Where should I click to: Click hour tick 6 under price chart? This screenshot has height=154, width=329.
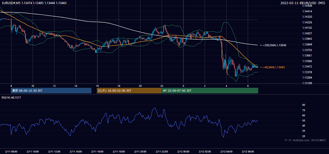pos(248,86)
